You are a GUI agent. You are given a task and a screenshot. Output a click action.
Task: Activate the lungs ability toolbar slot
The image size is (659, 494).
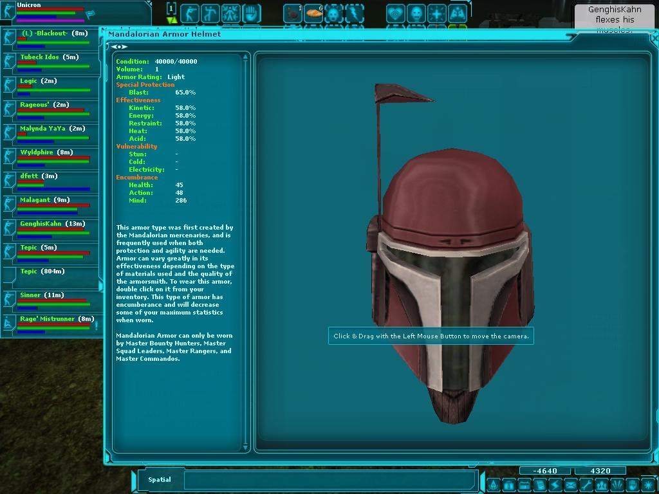coord(458,14)
